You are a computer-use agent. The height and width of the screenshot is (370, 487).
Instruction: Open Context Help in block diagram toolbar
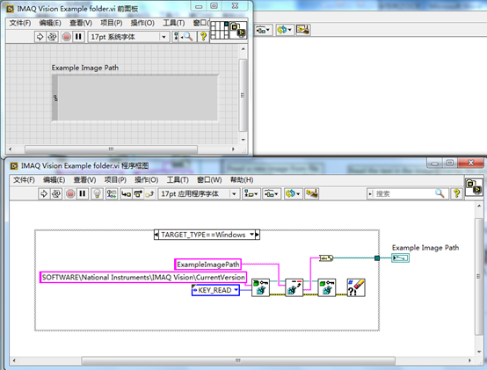[456, 193]
